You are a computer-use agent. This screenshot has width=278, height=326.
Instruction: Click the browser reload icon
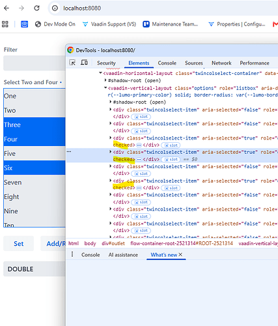coord(36,8)
